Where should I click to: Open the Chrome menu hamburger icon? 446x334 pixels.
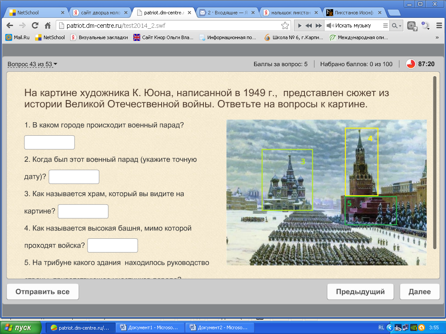[439, 26]
